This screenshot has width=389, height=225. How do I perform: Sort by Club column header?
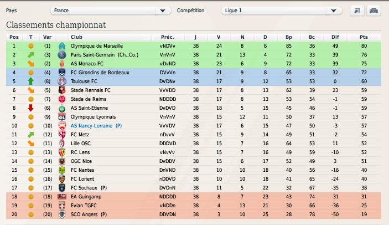click(76, 37)
